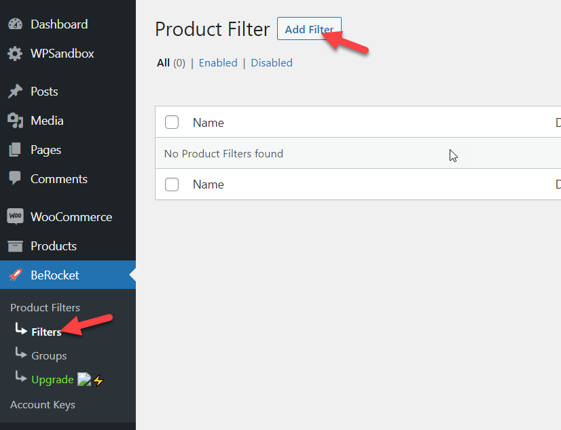Click the Comments speech bubble icon
Screen dimensions: 561x430
pos(15,178)
